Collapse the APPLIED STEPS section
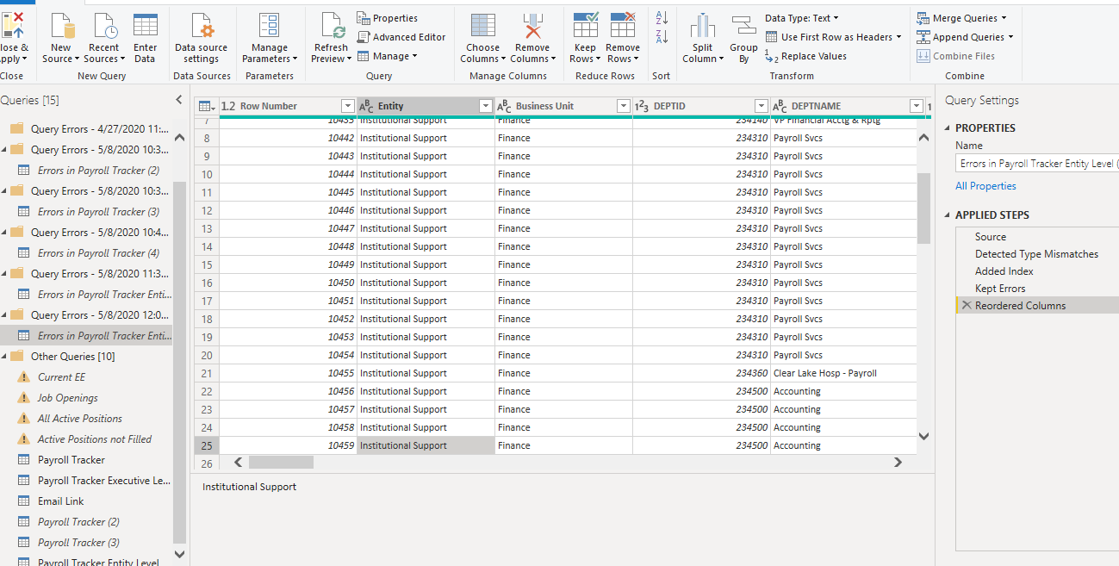The height and width of the screenshot is (566, 1119). pos(946,215)
